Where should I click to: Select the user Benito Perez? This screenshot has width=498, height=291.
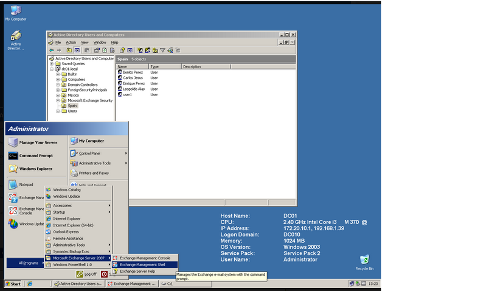[x=133, y=72]
